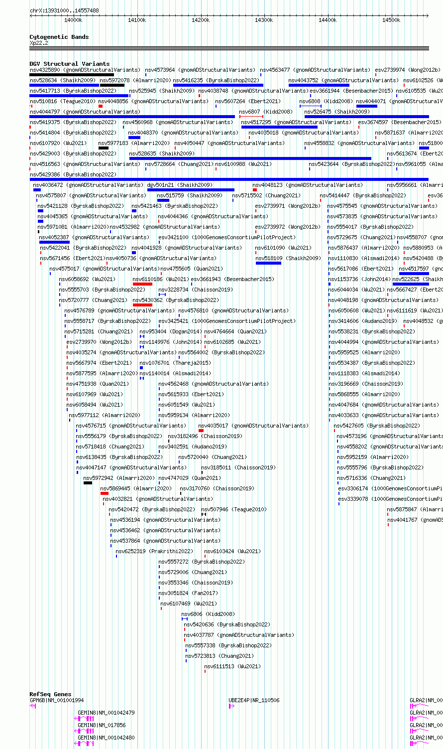Click the blue bar under nsv4052387

(x=54, y=242)
